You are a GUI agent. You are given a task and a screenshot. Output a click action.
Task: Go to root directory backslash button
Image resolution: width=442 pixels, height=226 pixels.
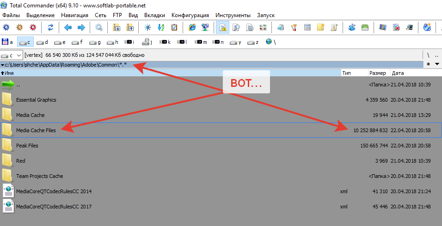[428, 55]
